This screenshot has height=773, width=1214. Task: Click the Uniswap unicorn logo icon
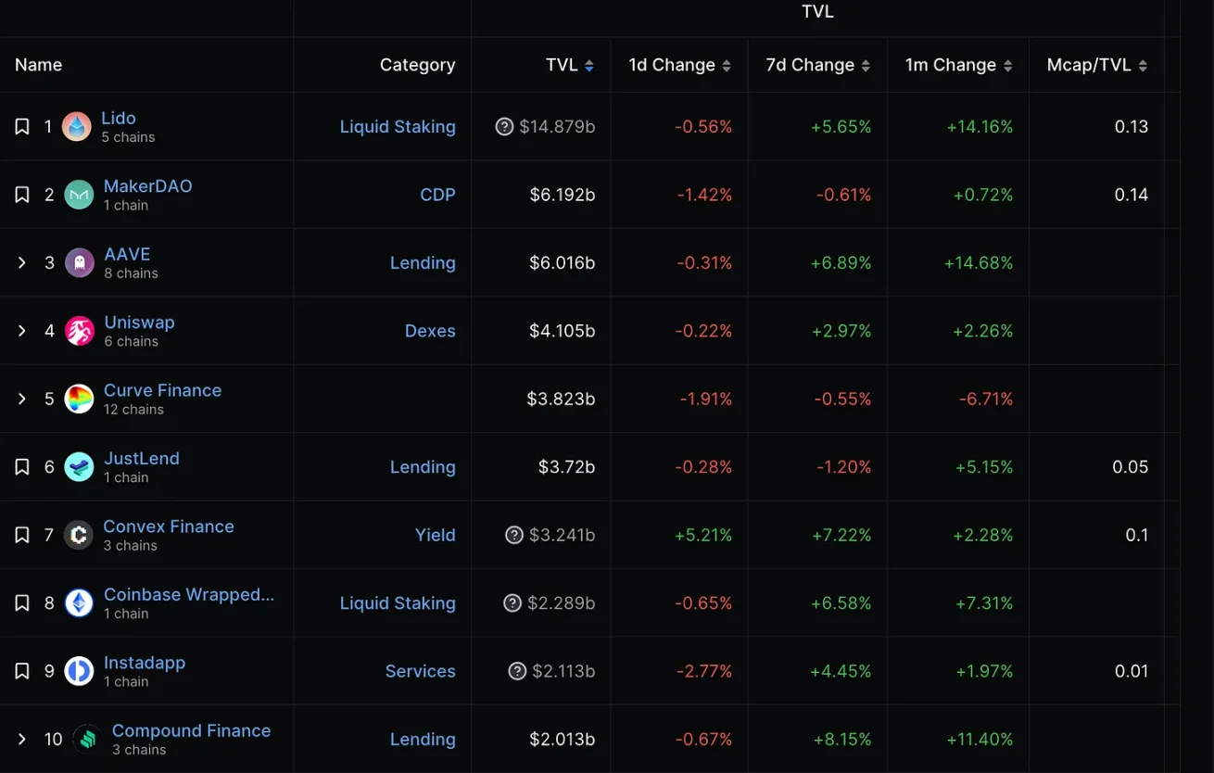[80, 331]
